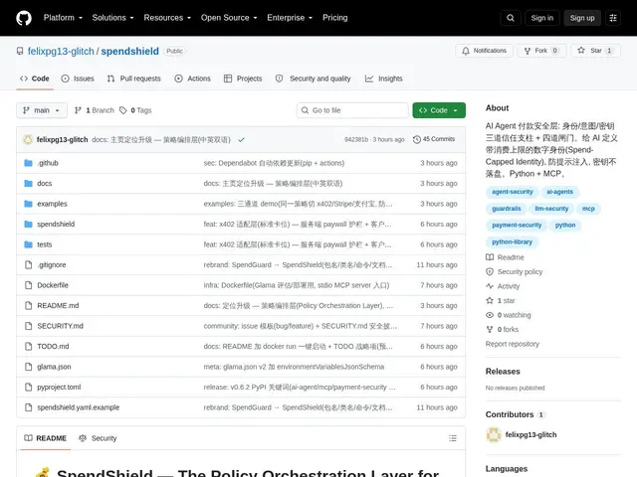Expand the Open Source menu

click(x=229, y=18)
